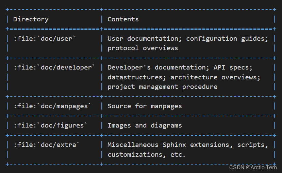Select the :file:`doc/developer` entry
This screenshot has height=173, width=282.
click(x=54, y=68)
